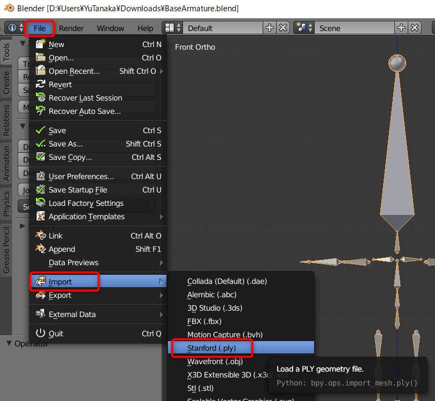This screenshot has height=401, width=435.
Task: Choose Open... from the File menu
Action: tap(98, 58)
